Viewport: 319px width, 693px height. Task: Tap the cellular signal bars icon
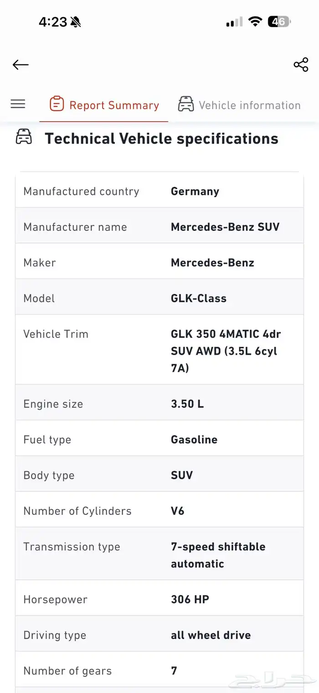pyautogui.click(x=234, y=22)
